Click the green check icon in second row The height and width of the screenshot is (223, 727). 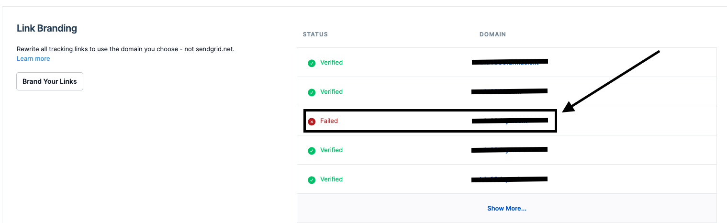(x=312, y=92)
